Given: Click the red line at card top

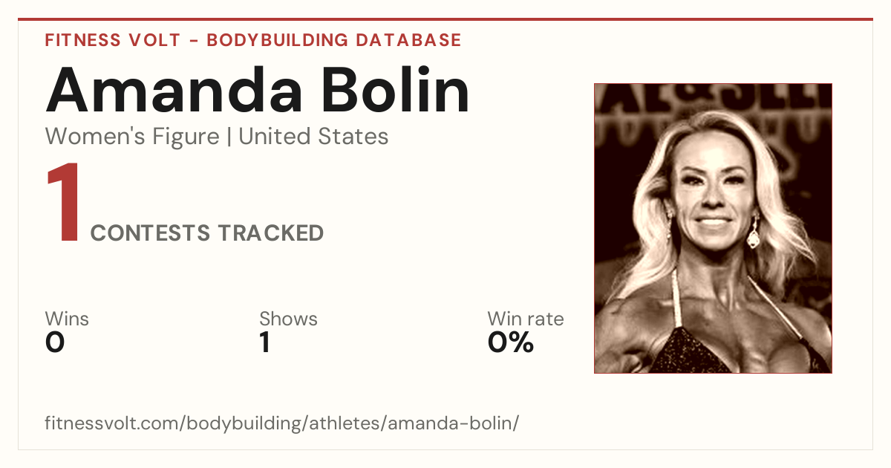Looking at the screenshot, I should pyautogui.click(x=446, y=19).
